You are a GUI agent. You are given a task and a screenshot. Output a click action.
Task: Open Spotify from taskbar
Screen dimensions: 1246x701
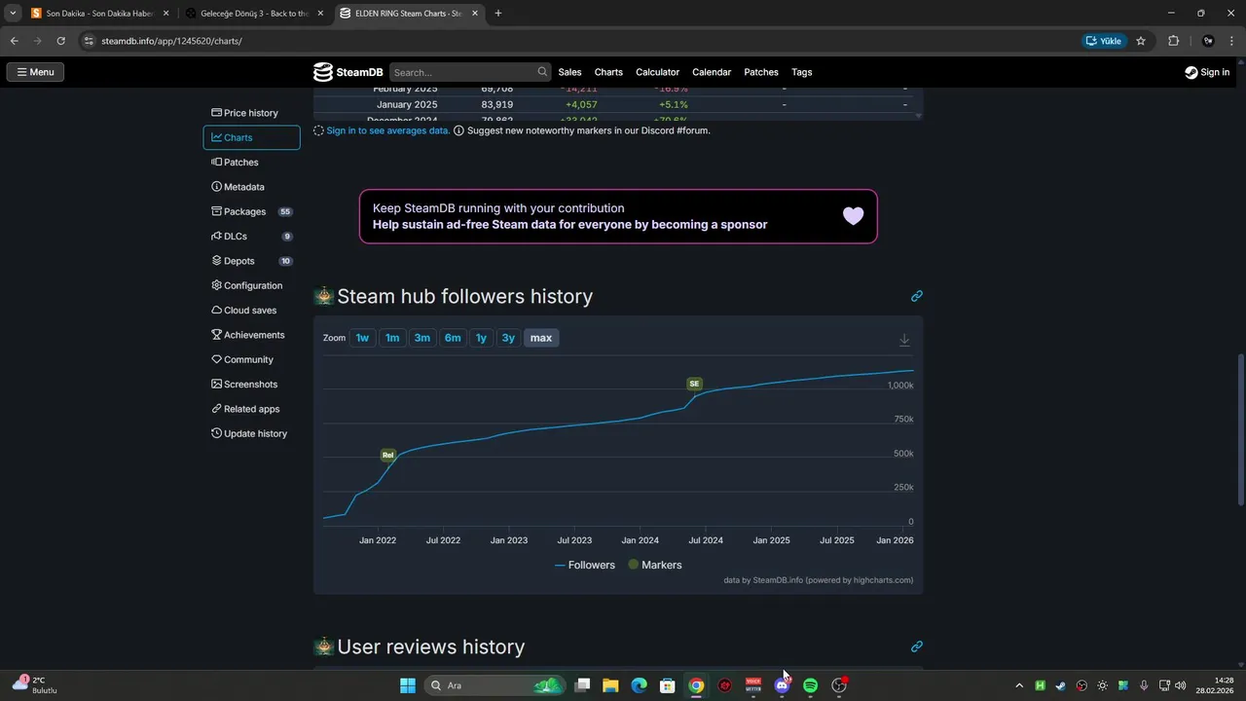810,685
